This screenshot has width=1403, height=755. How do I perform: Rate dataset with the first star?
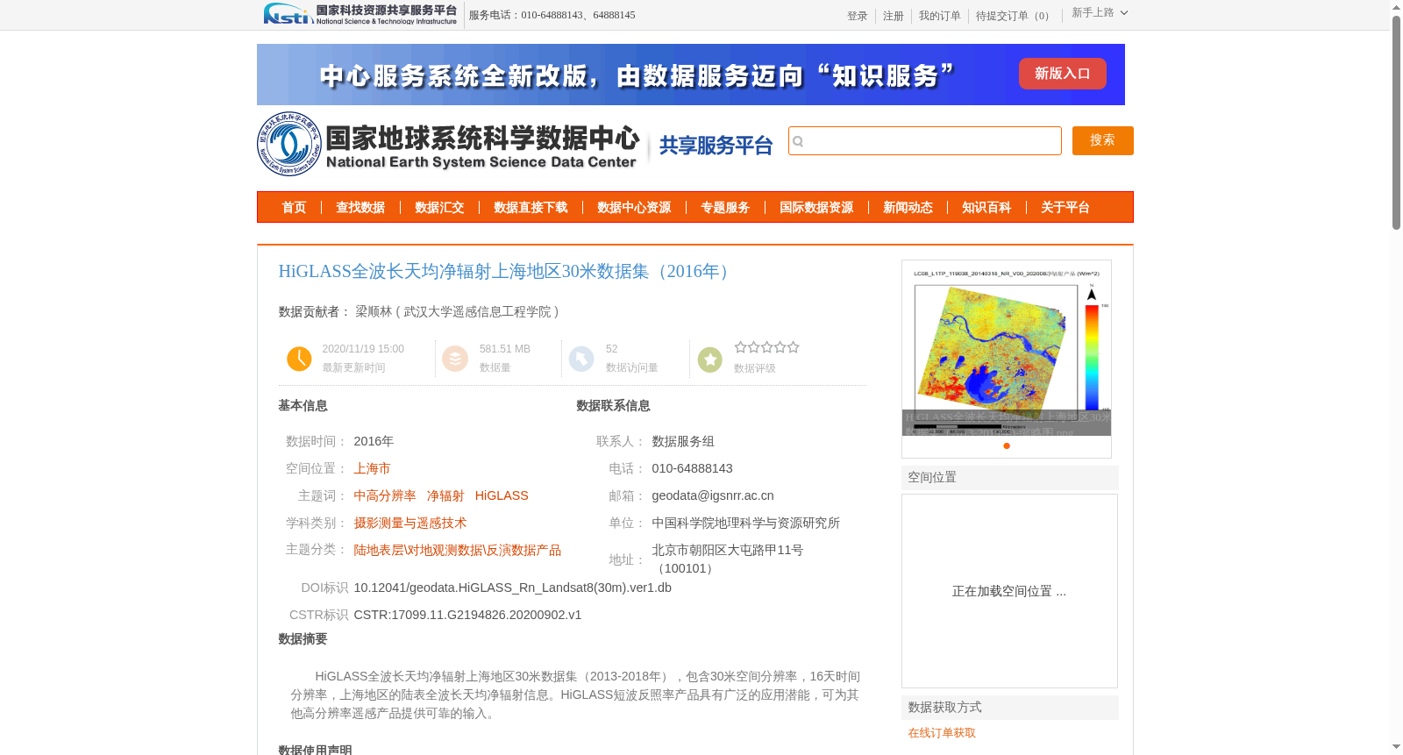740,347
